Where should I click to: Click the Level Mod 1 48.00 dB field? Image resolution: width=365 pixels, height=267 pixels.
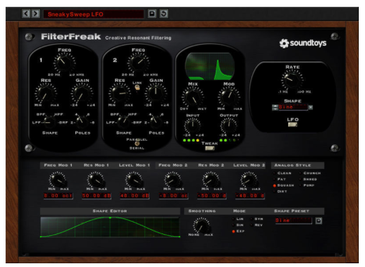pyautogui.click(x=134, y=196)
